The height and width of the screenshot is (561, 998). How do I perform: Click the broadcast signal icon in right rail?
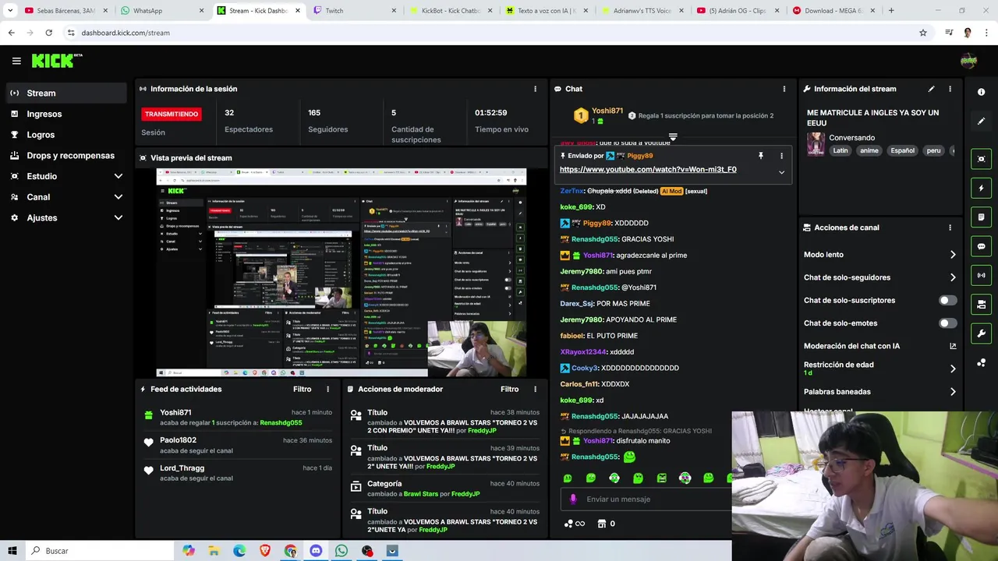(x=981, y=275)
